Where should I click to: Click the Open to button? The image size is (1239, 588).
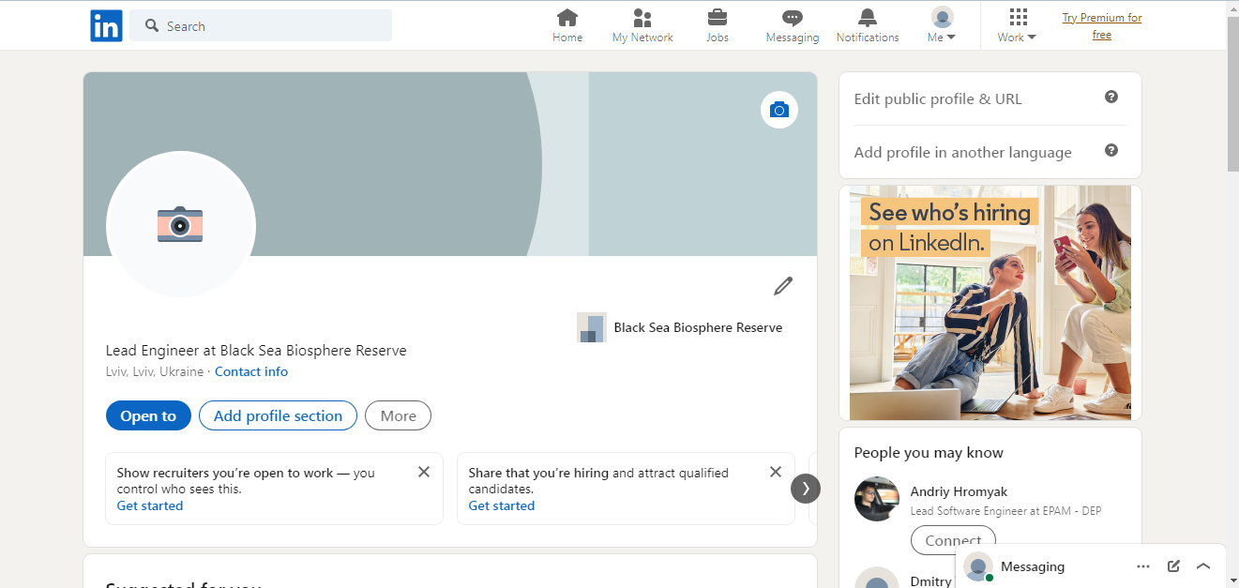148,415
